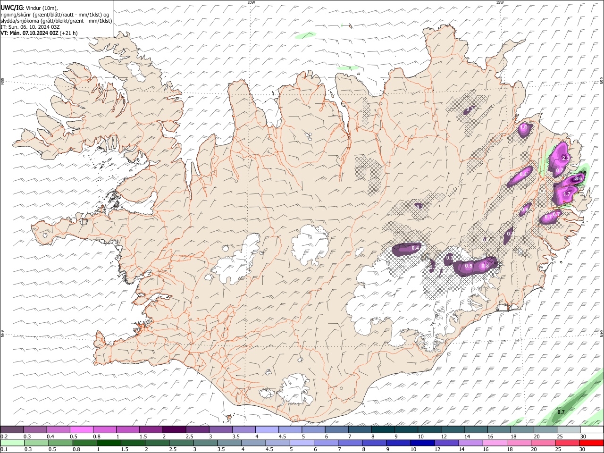
Task: Pick the light pink rain swatch at 16
Action: [495, 443]
